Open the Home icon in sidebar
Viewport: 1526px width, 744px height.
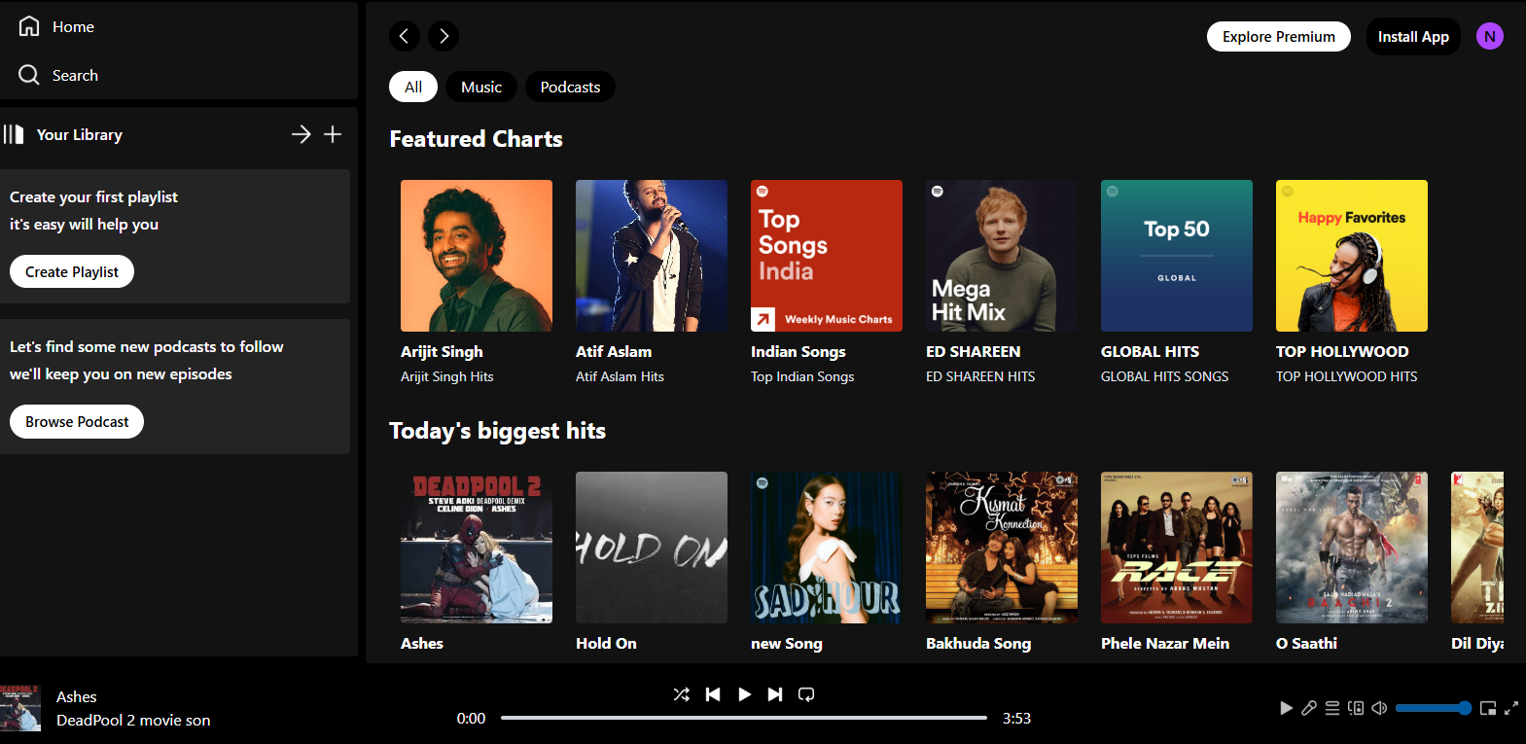29,26
